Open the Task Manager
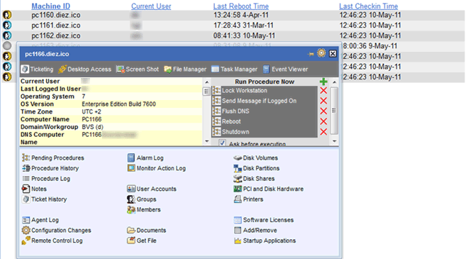468x259 pixels. tap(234, 70)
